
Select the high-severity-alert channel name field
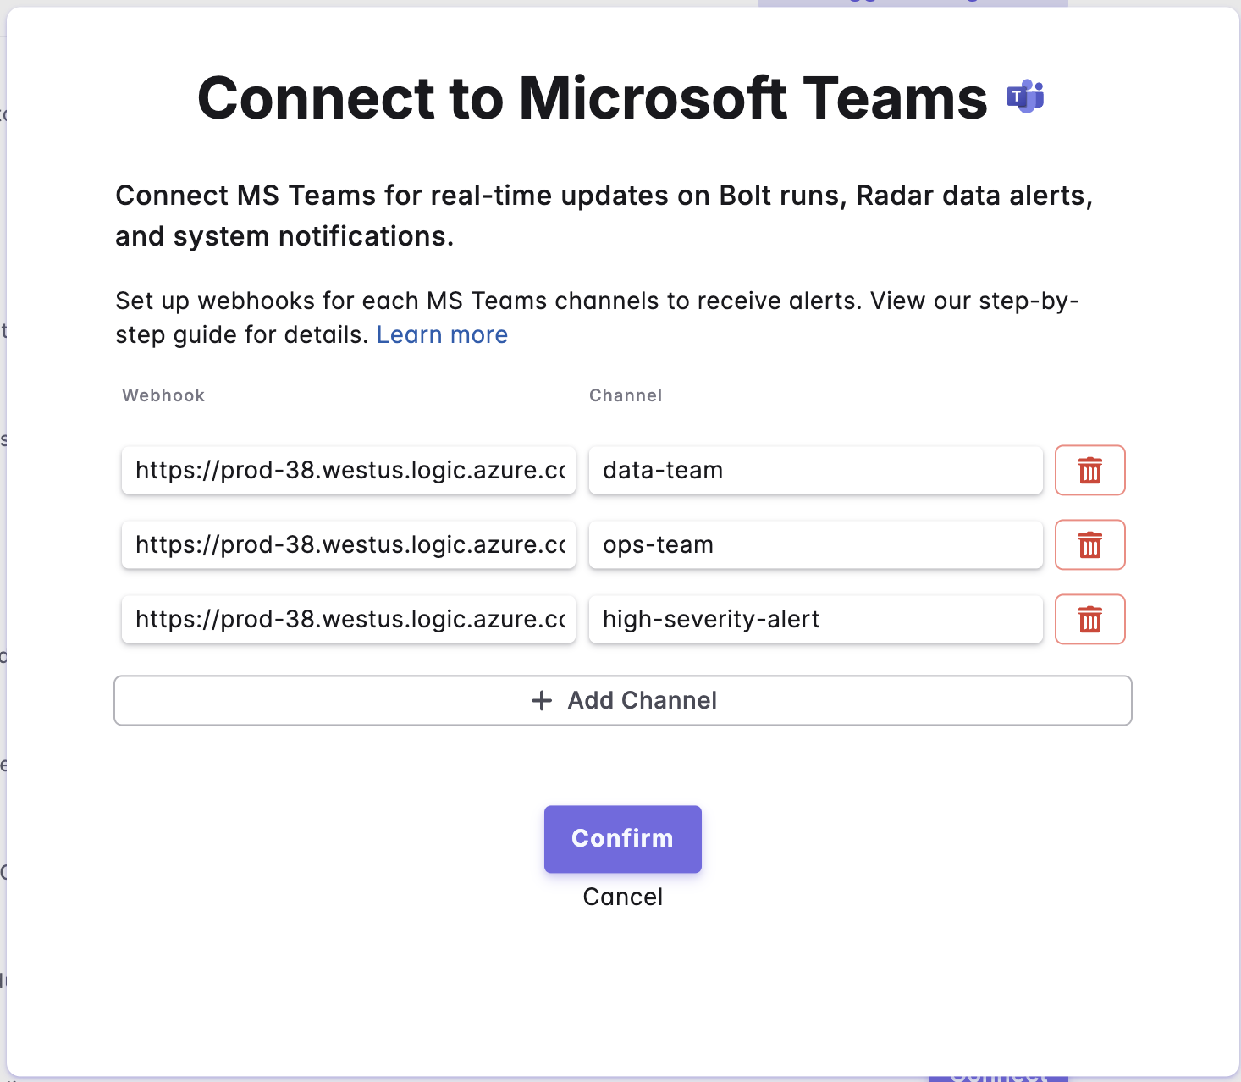pyautogui.click(x=815, y=619)
